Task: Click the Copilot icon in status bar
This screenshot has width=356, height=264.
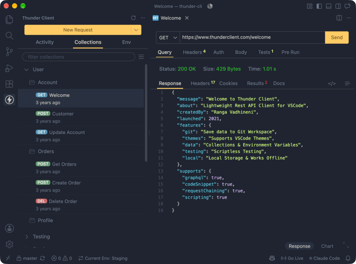Action: pos(272,258)
